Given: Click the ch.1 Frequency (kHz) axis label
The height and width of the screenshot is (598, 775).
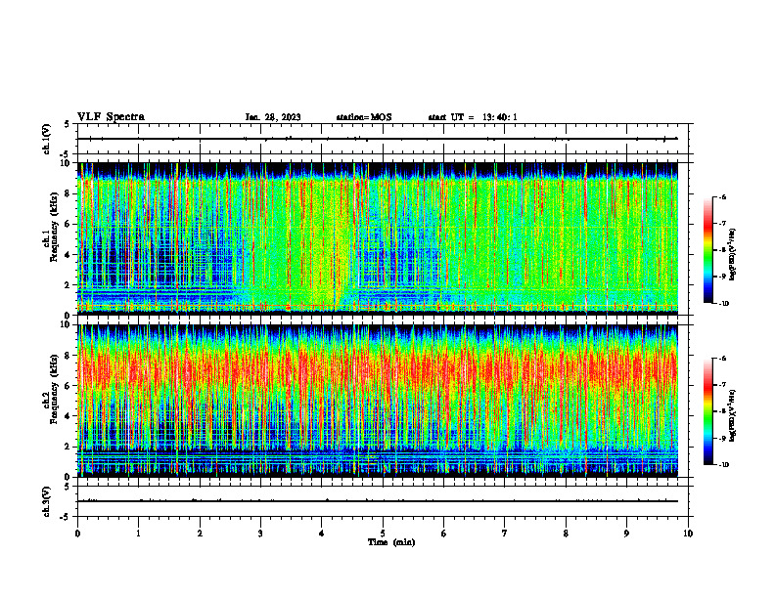Looking at the screenshot, I should click(53, 227).
